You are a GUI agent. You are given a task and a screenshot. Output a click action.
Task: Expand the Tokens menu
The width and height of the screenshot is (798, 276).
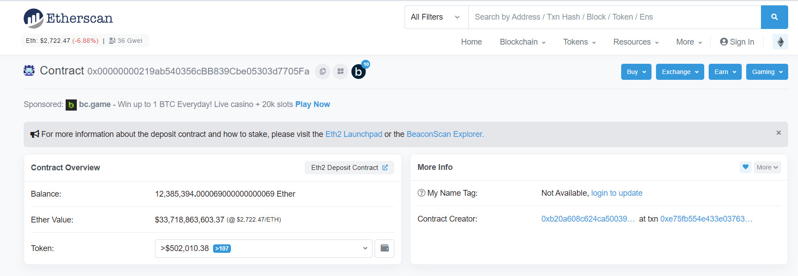coord(579,42)
